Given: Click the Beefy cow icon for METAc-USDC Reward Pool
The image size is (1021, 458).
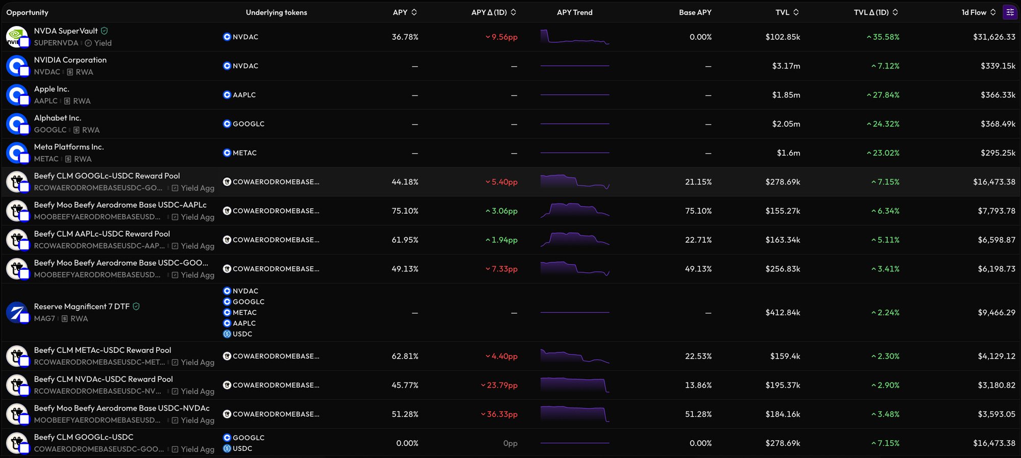Looking at the screenshot, I should (17, 356).
